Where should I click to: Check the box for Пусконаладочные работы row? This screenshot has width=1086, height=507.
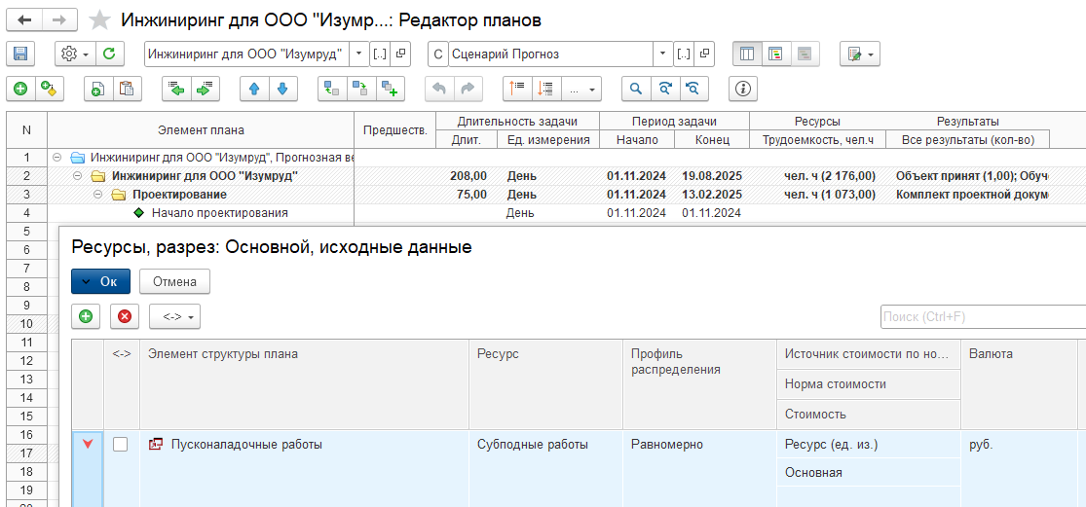click(x=121, y=445)
